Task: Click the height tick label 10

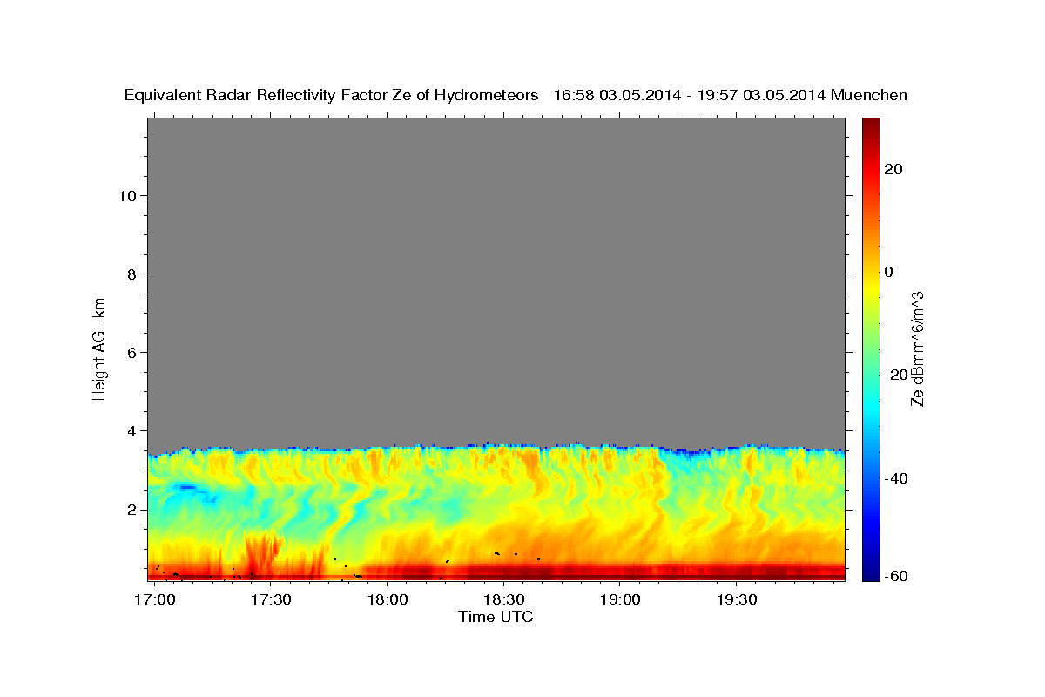Action: pos(126,195)
